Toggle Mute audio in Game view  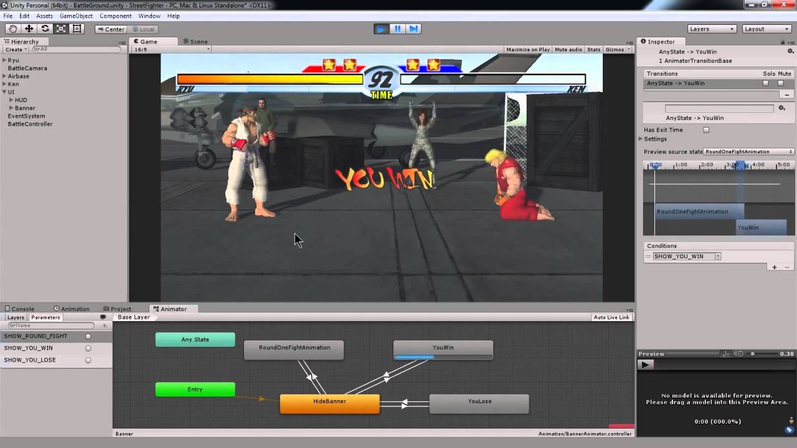tap(568, 49)
